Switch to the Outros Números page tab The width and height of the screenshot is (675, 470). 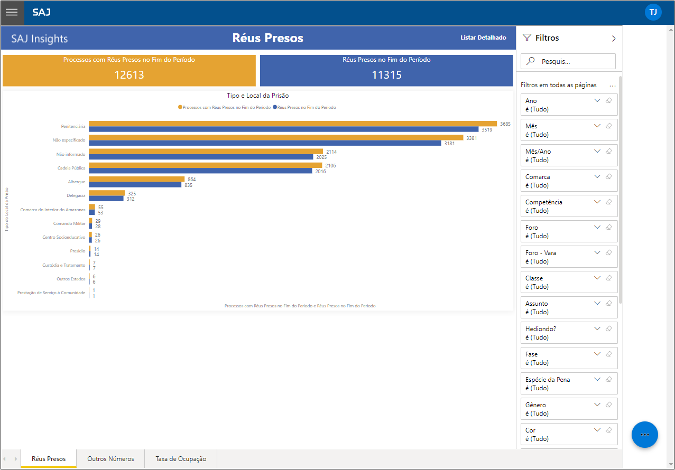coord(110,459)
